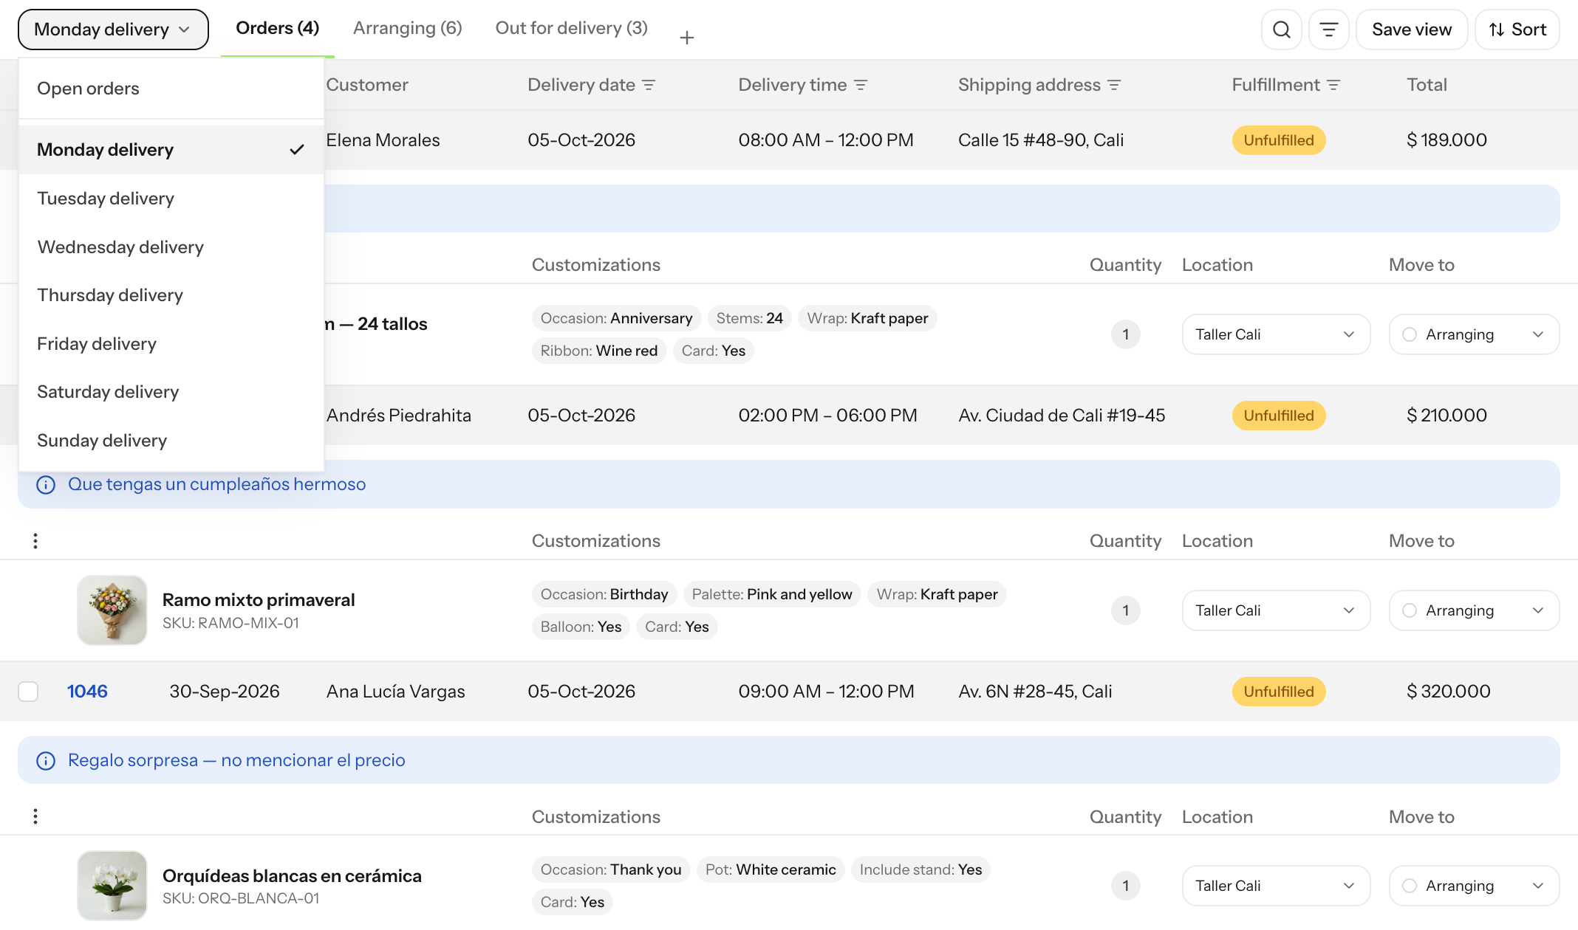Select checkbox for order 1046
The width and height of the screenshot is (1578, 930).
28,692
